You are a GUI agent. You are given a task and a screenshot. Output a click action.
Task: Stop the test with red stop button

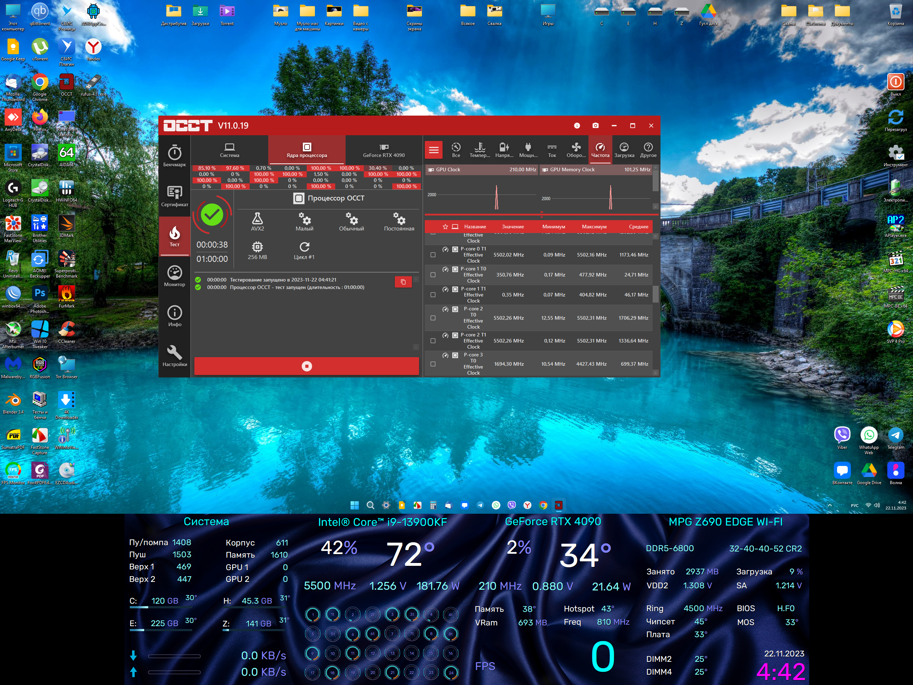pyautogui.click(x=306, y=366)
